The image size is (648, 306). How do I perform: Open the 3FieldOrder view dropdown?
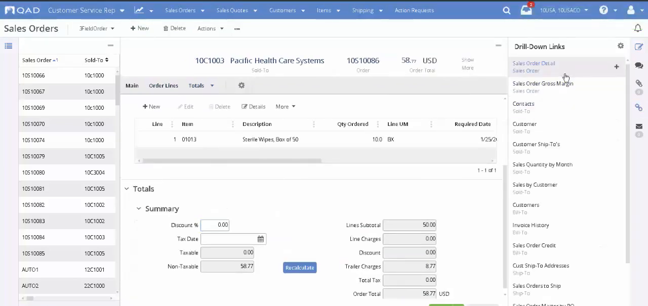[97, 29]
